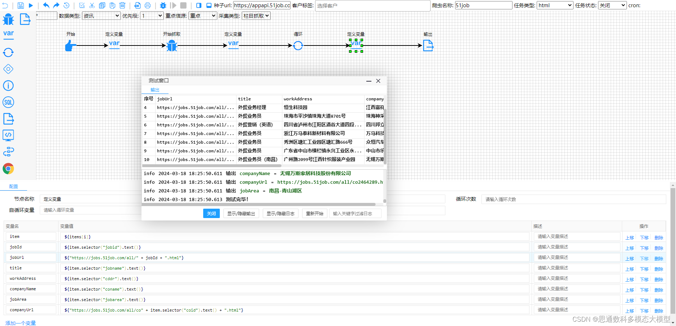Click the printer icon
The width and height of the screenshot is (676, 326).
pyautogui.click(x=148, y=5)
